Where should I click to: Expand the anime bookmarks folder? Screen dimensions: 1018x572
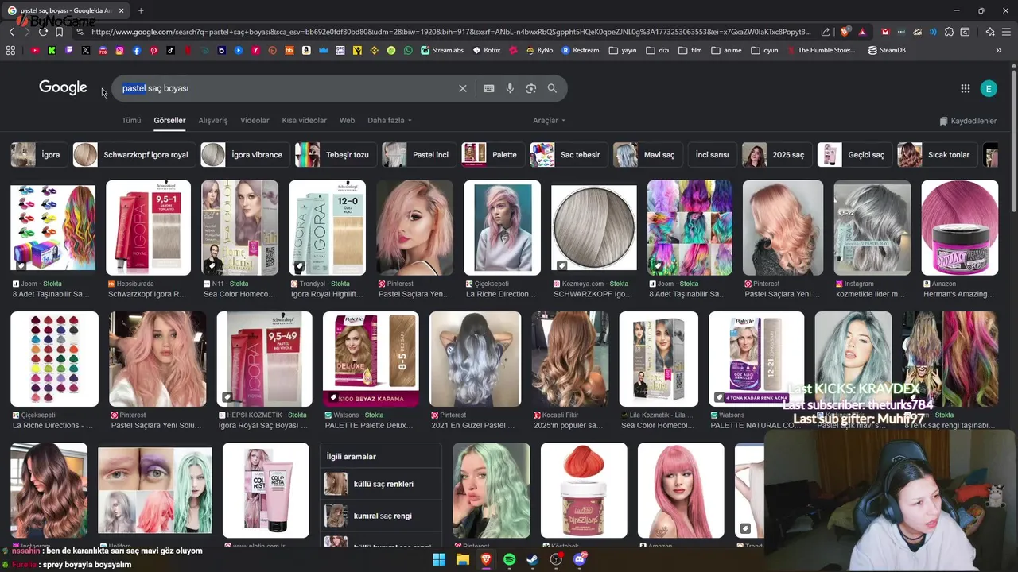point(726,50)
